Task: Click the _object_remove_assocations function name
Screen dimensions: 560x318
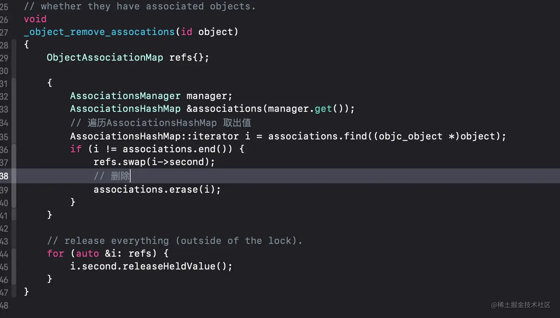Action: pos(99,32)
